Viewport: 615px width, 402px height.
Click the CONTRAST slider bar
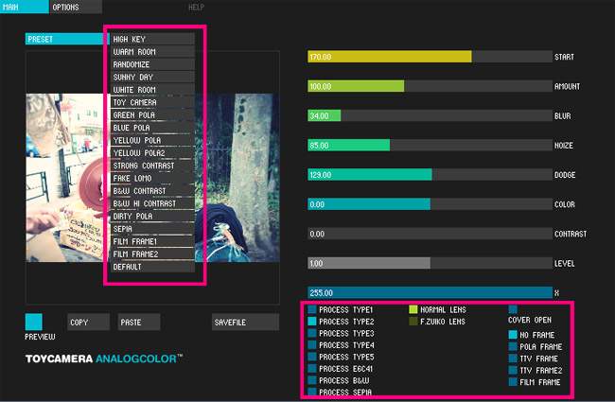[x=430, y=235]
